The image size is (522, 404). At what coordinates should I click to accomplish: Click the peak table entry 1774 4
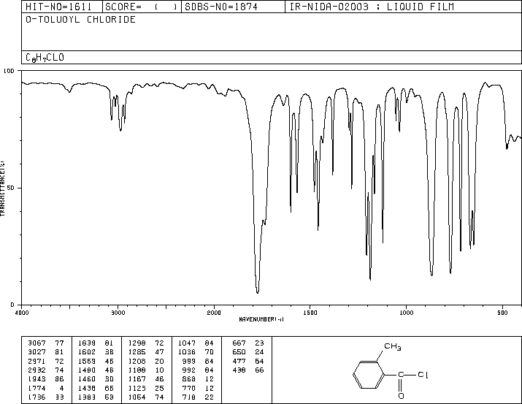click(x=45, y=389)
